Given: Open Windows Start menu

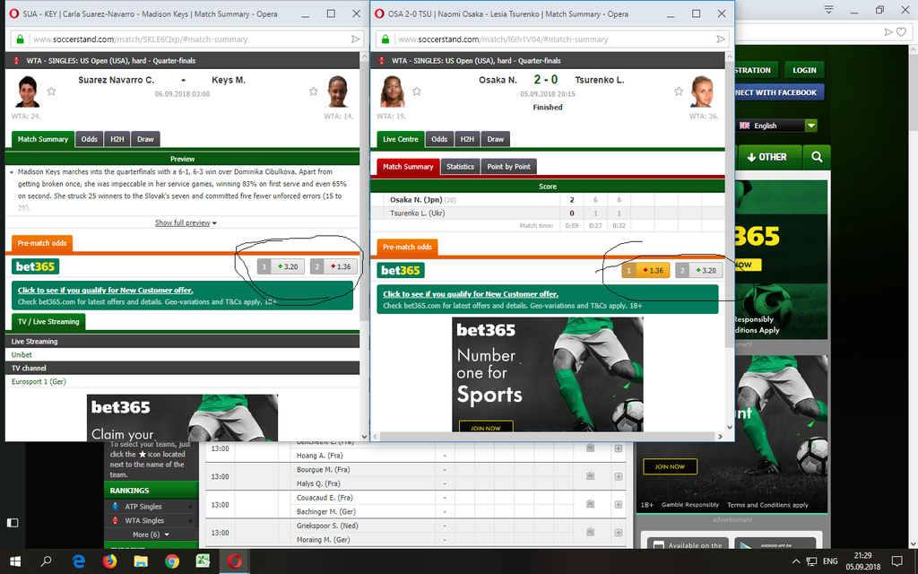Looking at the screenshot, I should point(15,561).
